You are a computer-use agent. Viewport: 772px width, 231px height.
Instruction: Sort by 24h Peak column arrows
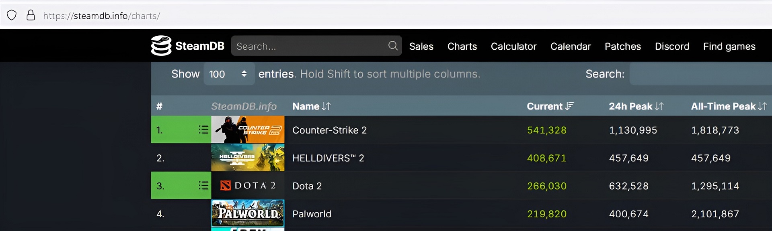pos(659,106)
